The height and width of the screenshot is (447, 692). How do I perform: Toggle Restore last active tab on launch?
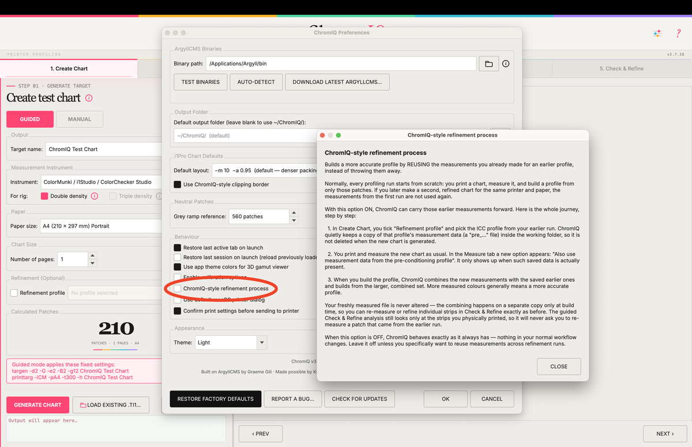click(x=178, y=247)
